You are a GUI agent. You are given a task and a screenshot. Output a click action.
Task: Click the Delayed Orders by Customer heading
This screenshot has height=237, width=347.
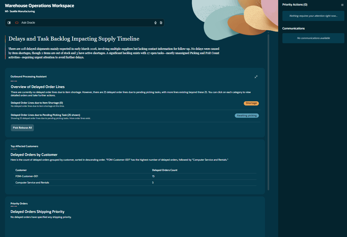tap(34, 155)
